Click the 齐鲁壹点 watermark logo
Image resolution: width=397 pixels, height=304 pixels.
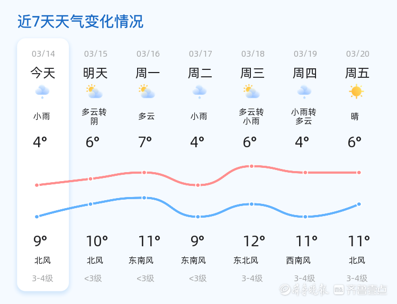point(367,289)
